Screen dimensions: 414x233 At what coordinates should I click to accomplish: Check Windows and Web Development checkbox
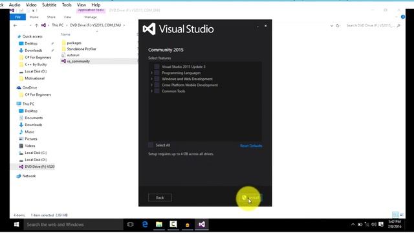click(x=157, y=79)
